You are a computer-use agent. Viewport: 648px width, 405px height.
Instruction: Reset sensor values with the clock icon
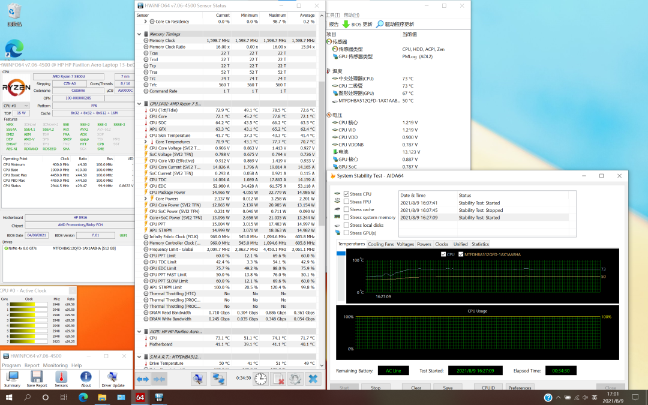tap(260, 379)
